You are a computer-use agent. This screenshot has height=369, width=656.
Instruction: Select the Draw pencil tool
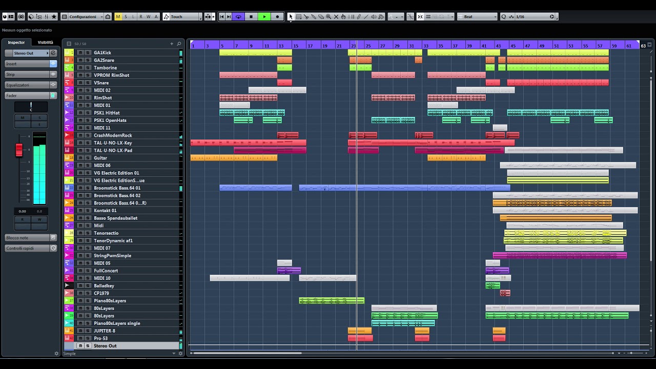(x=359, y=17)
